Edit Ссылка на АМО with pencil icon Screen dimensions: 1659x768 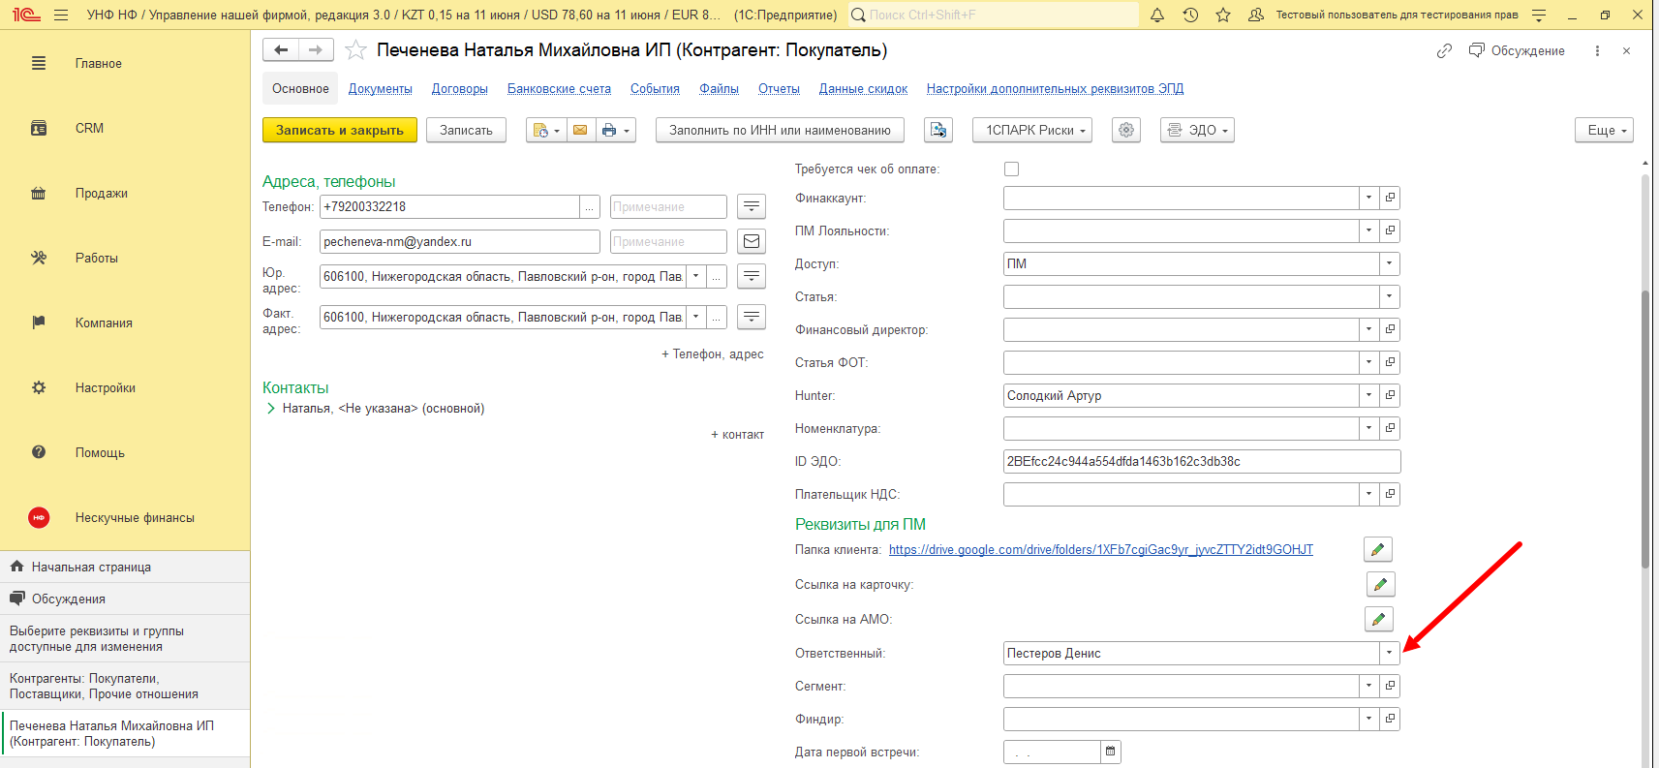point(1378,619)
